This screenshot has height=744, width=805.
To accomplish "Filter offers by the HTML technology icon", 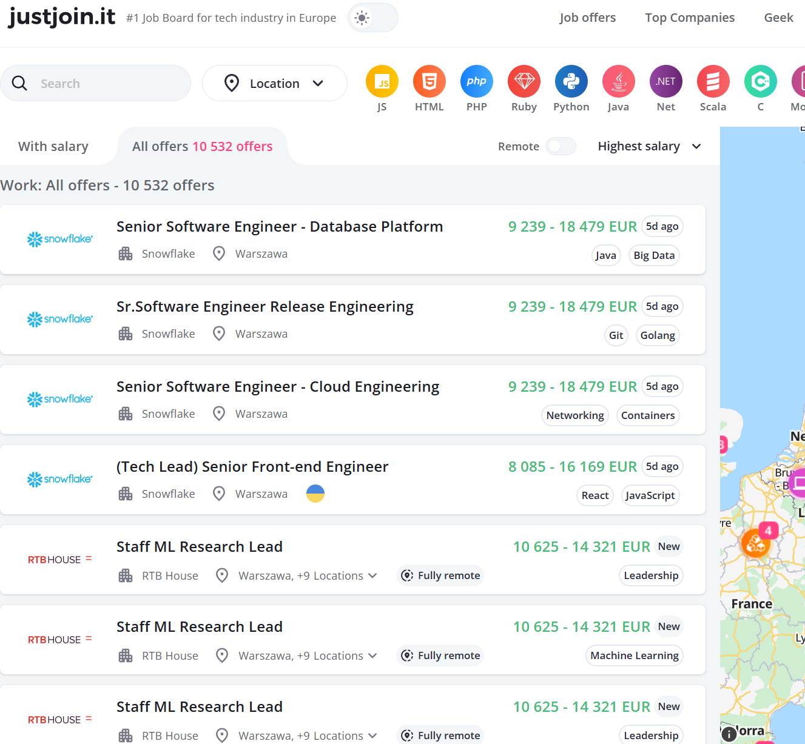I will coord(429,81).
